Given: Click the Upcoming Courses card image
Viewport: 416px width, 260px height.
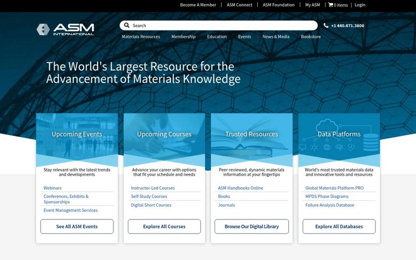Looking at the screenshot, I should pyautogui.click(x=164, y=140).
